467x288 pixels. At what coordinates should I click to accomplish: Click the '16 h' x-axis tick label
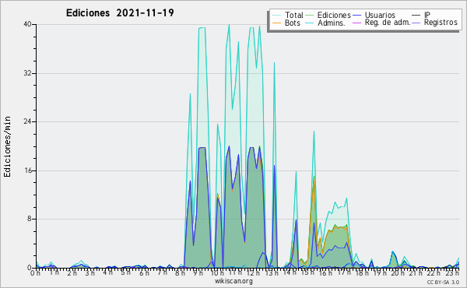point(325,272)
